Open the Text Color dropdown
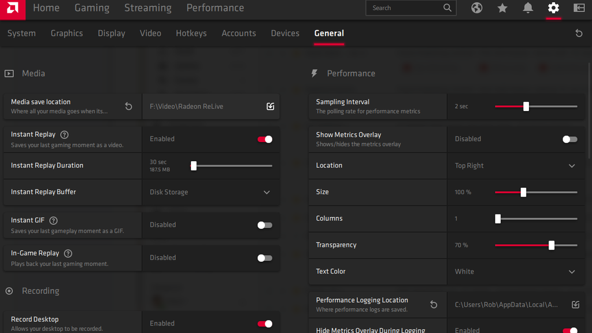The image size is (592, 333). tap(572, 272)
